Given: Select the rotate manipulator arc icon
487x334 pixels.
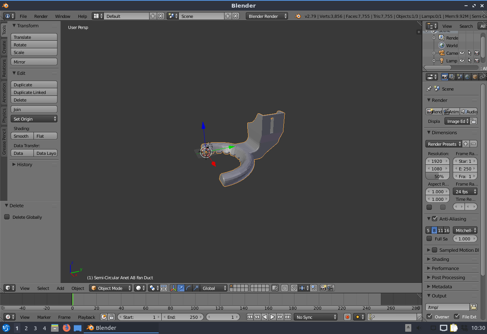Looking at the screenshot, I should [188, 288].
